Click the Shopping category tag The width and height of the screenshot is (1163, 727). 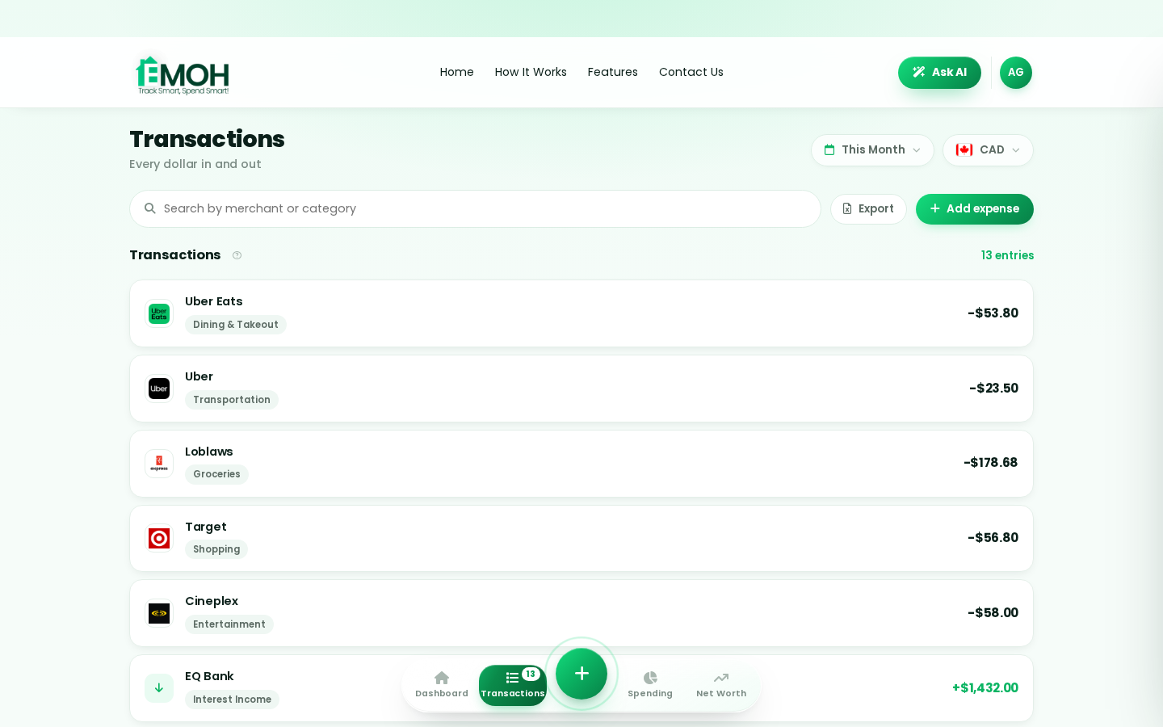(x=216, y=549)
